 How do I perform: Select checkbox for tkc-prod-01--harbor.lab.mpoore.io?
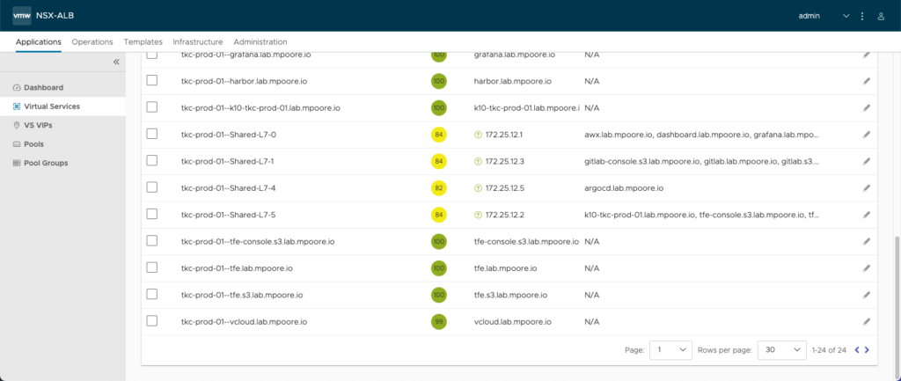click(x=151, y=80)
